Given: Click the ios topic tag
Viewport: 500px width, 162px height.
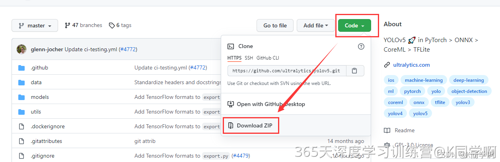Looking at the screenshot, I should click(x=391, y=80).
